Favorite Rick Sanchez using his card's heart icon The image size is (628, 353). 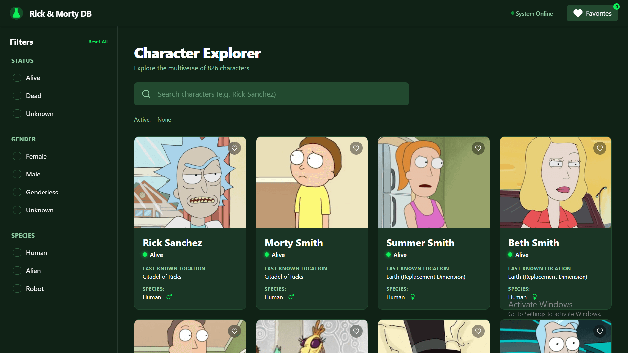click(x=235, y=148)
